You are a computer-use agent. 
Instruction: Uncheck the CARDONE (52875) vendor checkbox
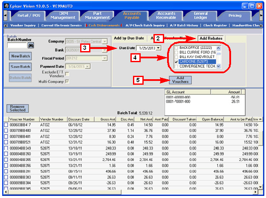tap(176, 62)
